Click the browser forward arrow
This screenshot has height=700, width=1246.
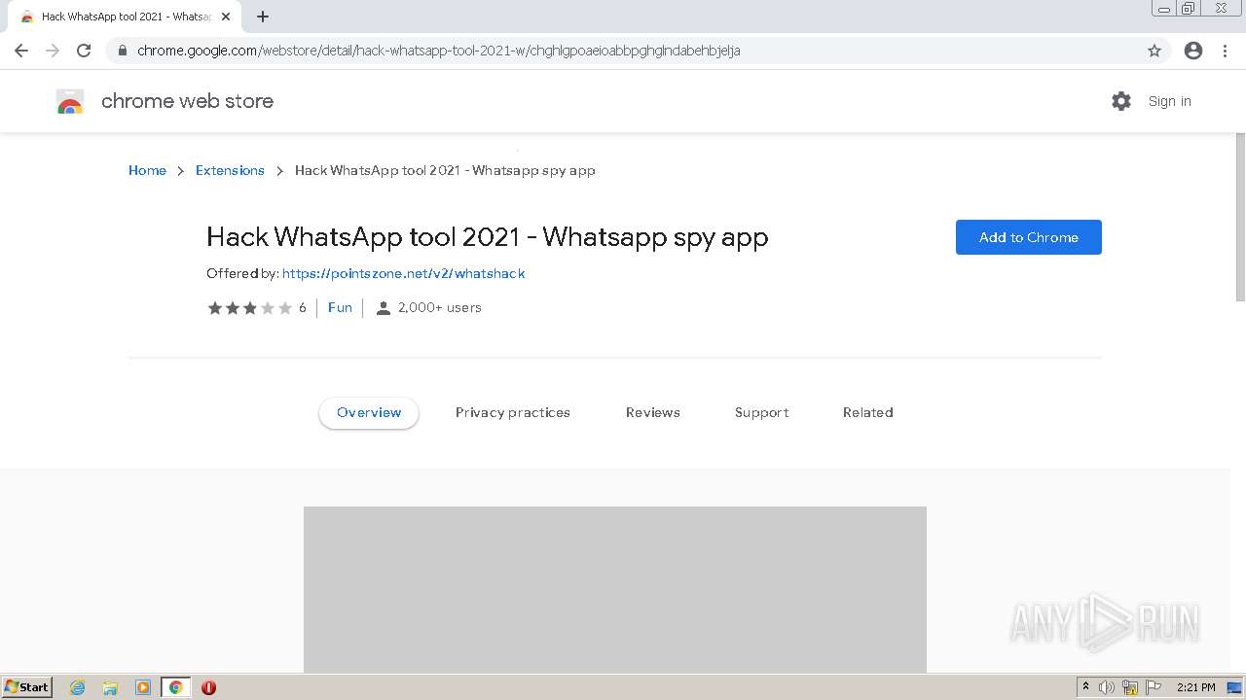point(53,51)
